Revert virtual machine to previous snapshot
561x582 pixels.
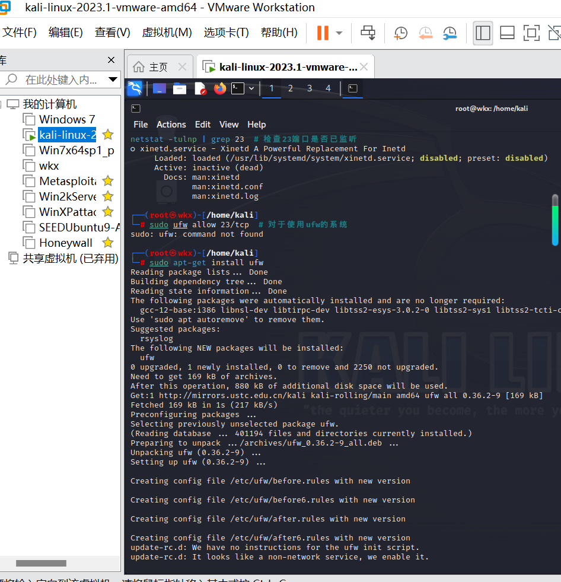(x=426, y=33)
